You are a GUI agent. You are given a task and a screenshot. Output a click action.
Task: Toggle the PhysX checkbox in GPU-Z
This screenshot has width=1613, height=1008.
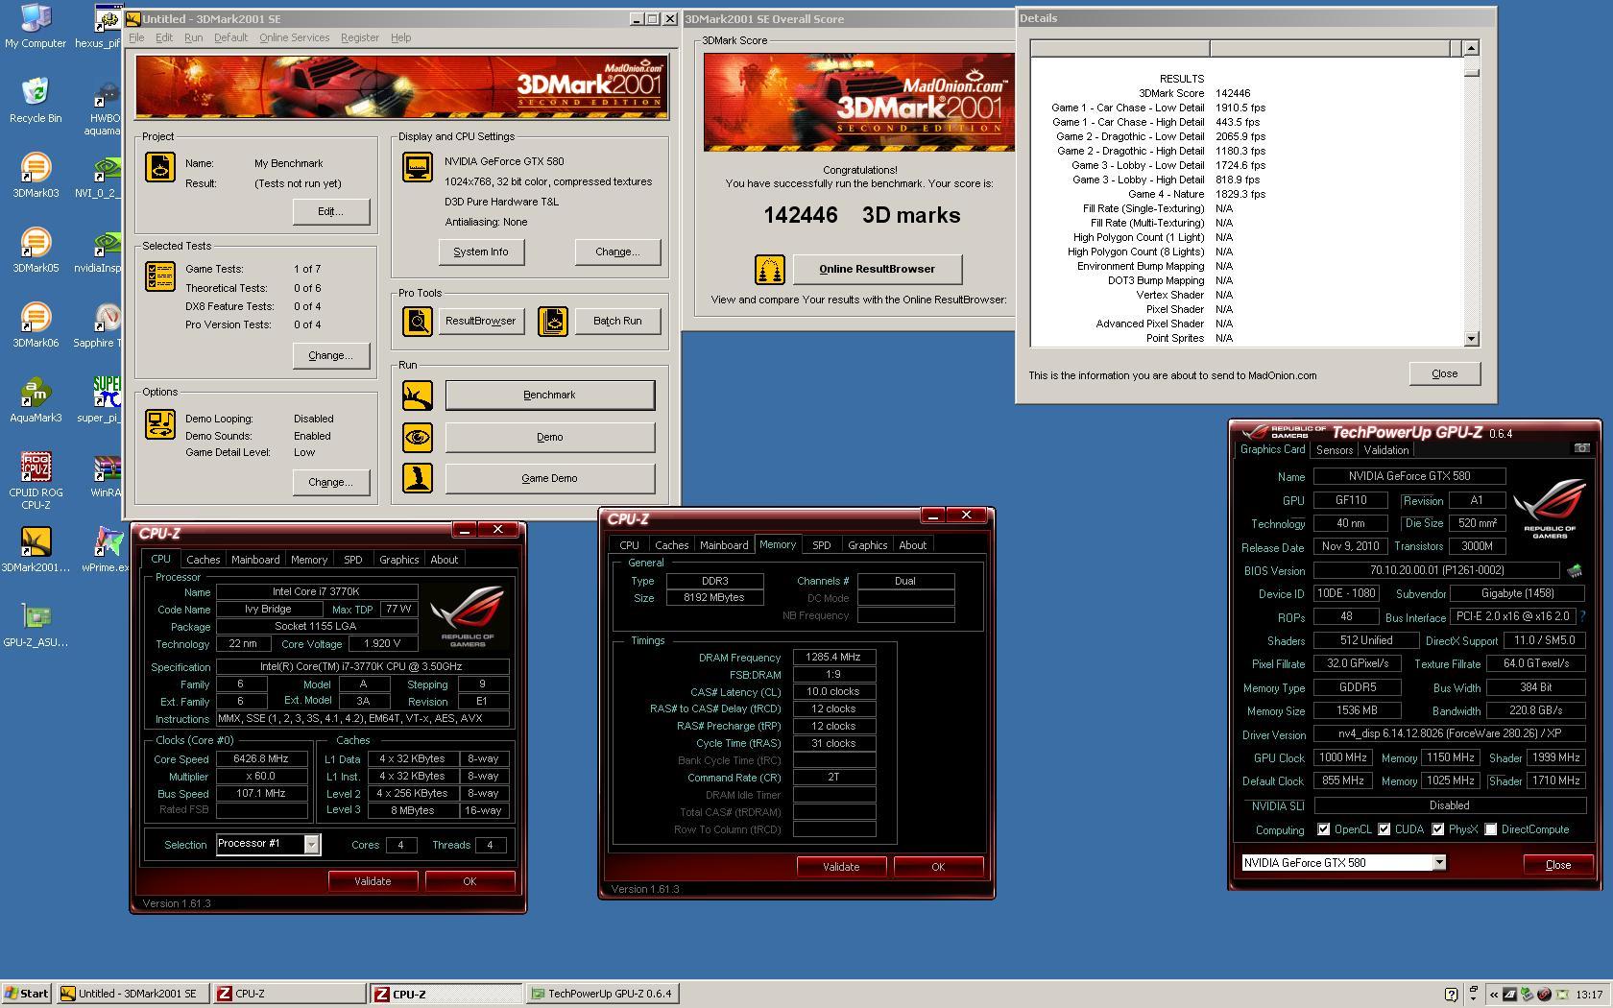tap(1437, 829)
